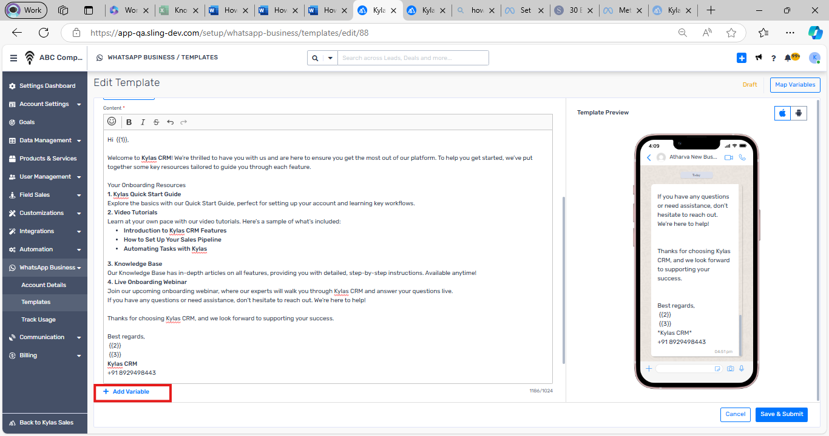Click the browser address bar URL

(229, 33)
